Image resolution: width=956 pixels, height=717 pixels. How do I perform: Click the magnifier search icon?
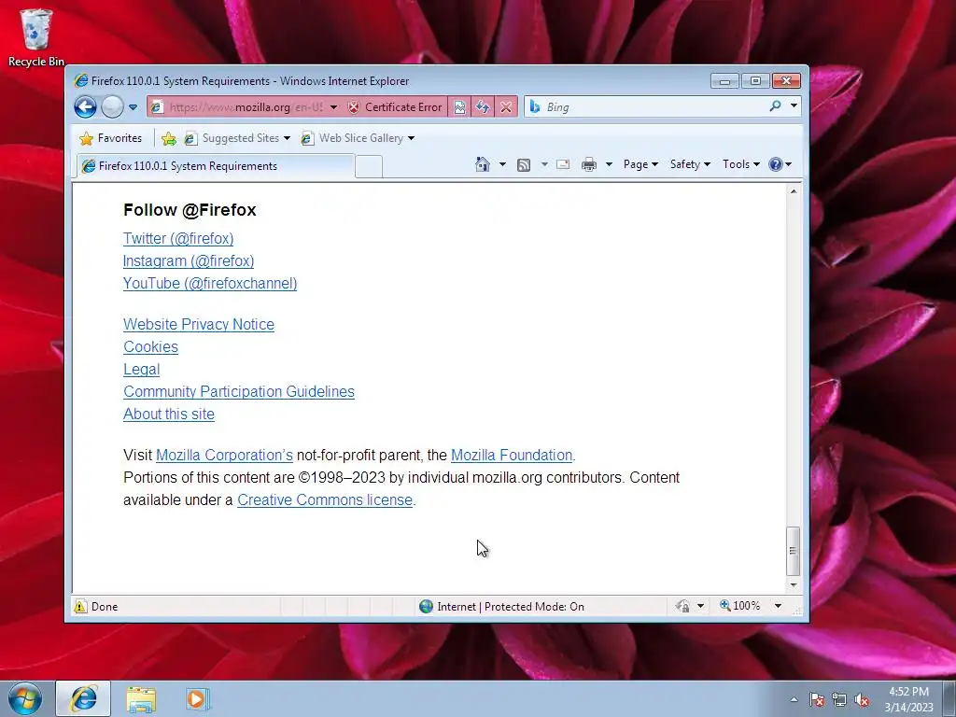pos(775,106)
